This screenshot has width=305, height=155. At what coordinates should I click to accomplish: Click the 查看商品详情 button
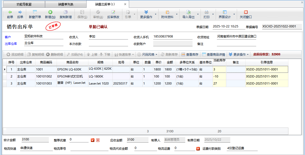(213, 54)
